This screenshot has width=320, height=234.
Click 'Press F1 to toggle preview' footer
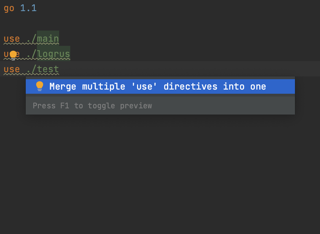[x=92, y=106]
